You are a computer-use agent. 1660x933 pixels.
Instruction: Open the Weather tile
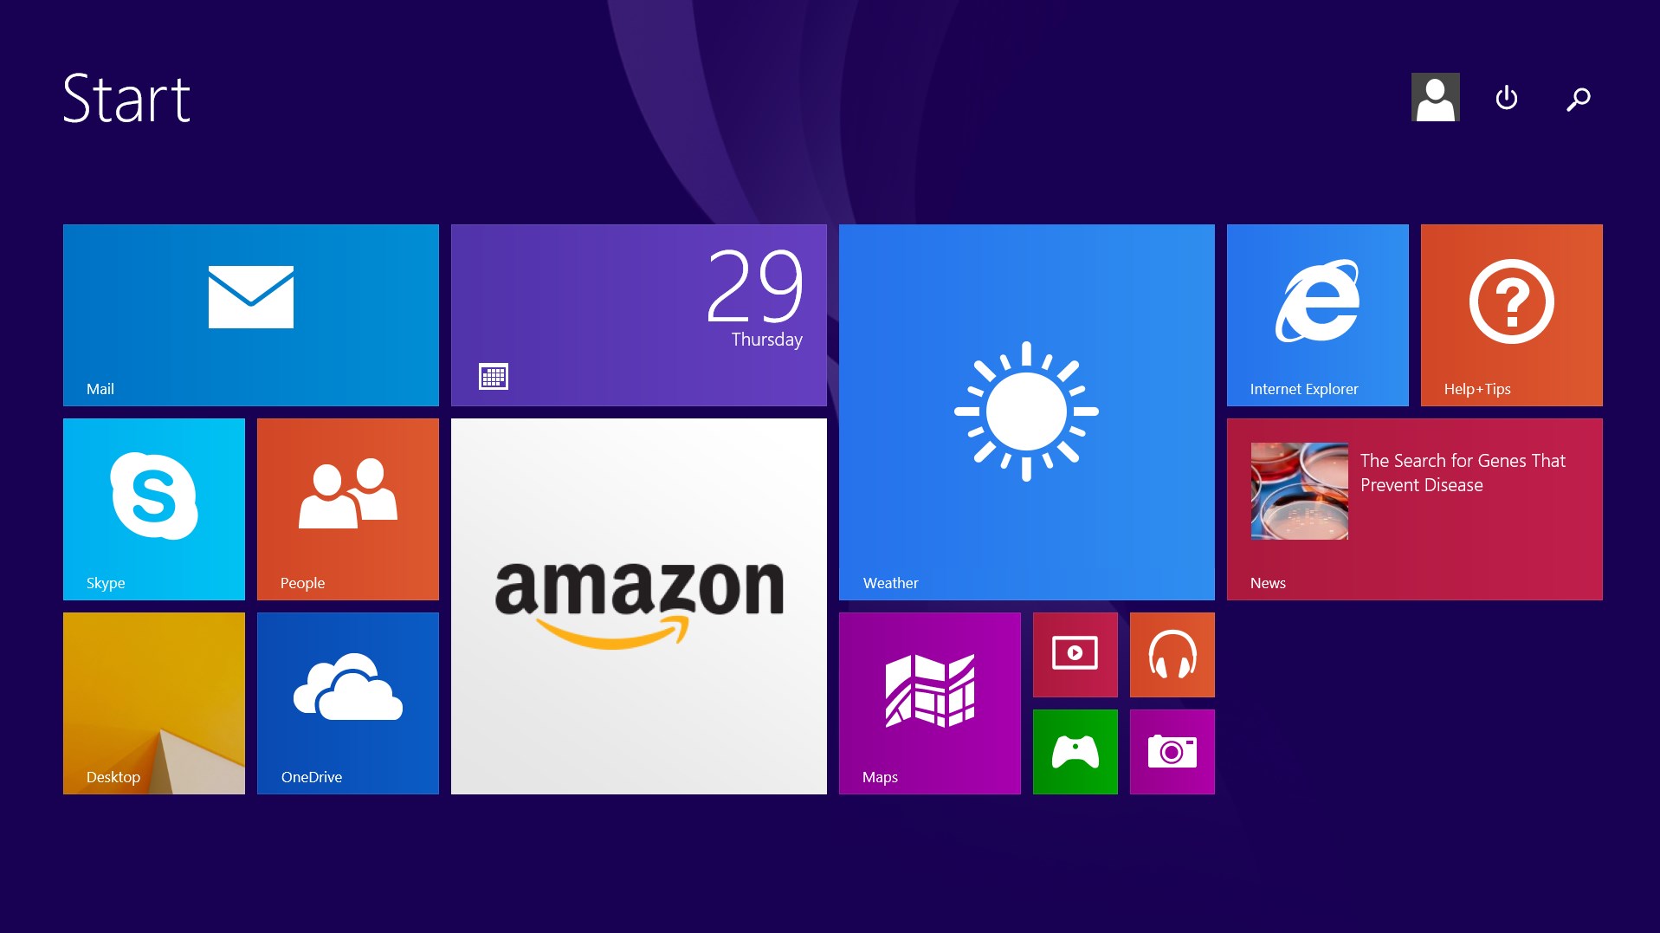[1026, 412]
